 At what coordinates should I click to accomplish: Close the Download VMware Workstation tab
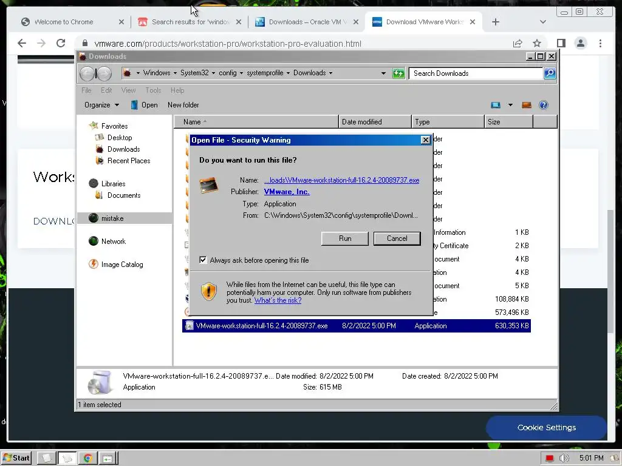pos(473,22)
